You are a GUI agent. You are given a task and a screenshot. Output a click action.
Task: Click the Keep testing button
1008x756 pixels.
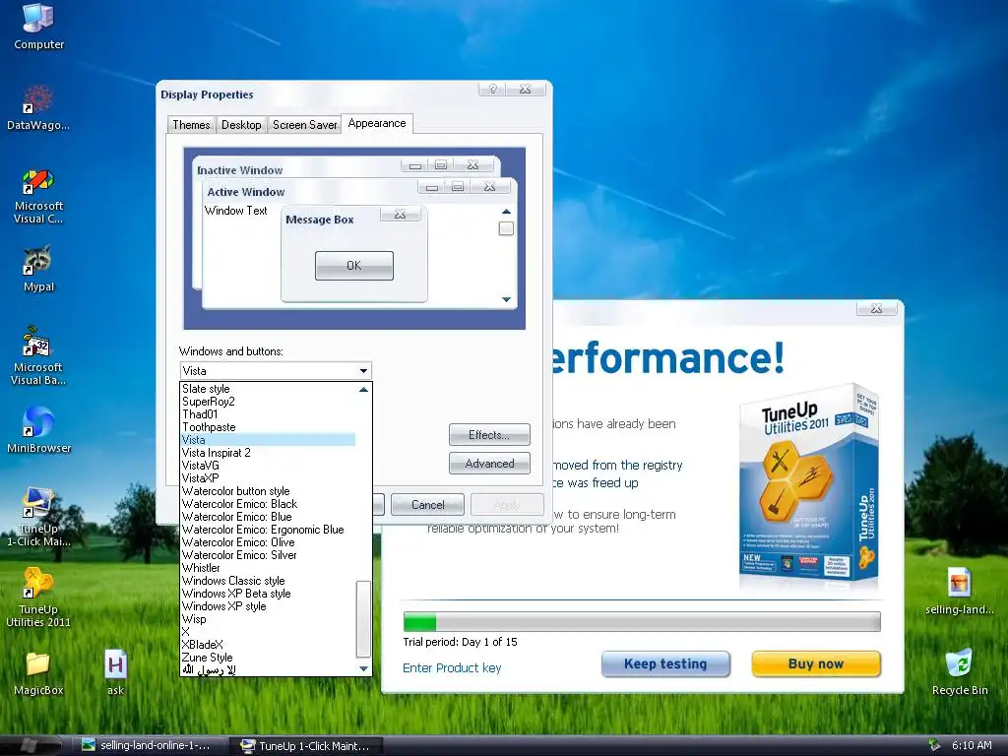(665, 664)
